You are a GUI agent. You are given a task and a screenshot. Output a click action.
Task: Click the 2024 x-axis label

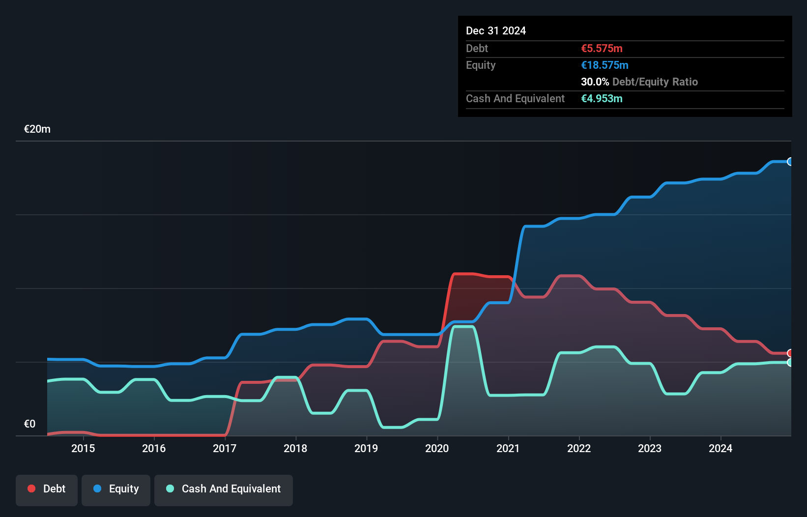pyautogui.click(x=721, y=448)
